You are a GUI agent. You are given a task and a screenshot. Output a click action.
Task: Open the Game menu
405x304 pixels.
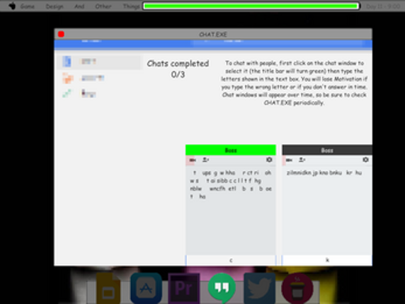[28, 6]
